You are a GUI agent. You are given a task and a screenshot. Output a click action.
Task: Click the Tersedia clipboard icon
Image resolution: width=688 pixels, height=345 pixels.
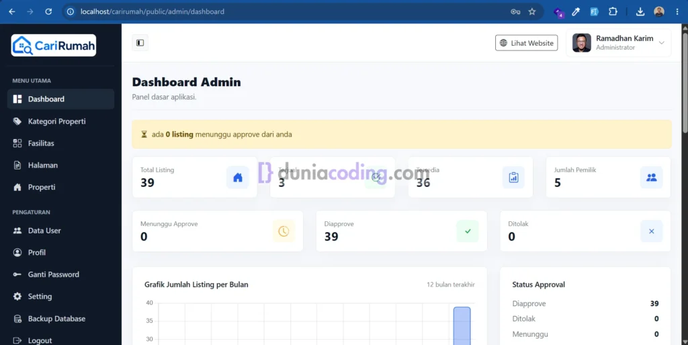coord(513,178)
